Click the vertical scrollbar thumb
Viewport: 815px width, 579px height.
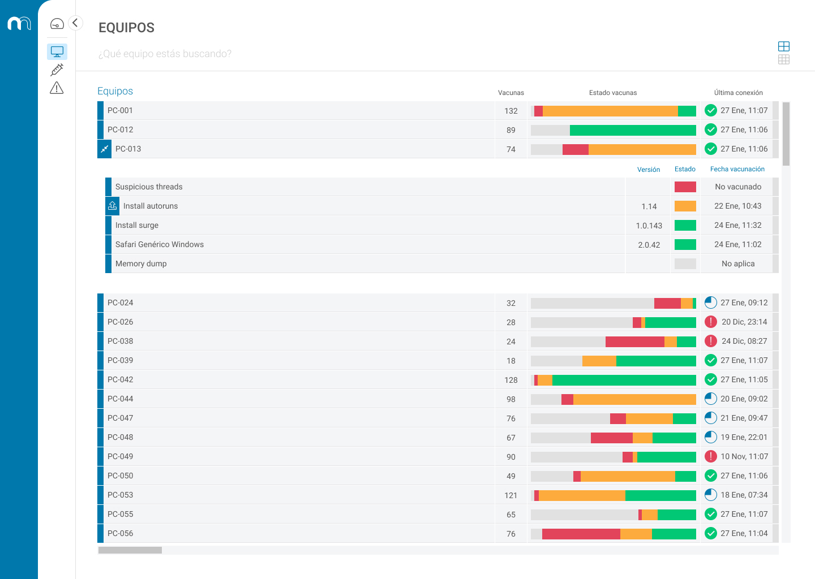[786, 134]
